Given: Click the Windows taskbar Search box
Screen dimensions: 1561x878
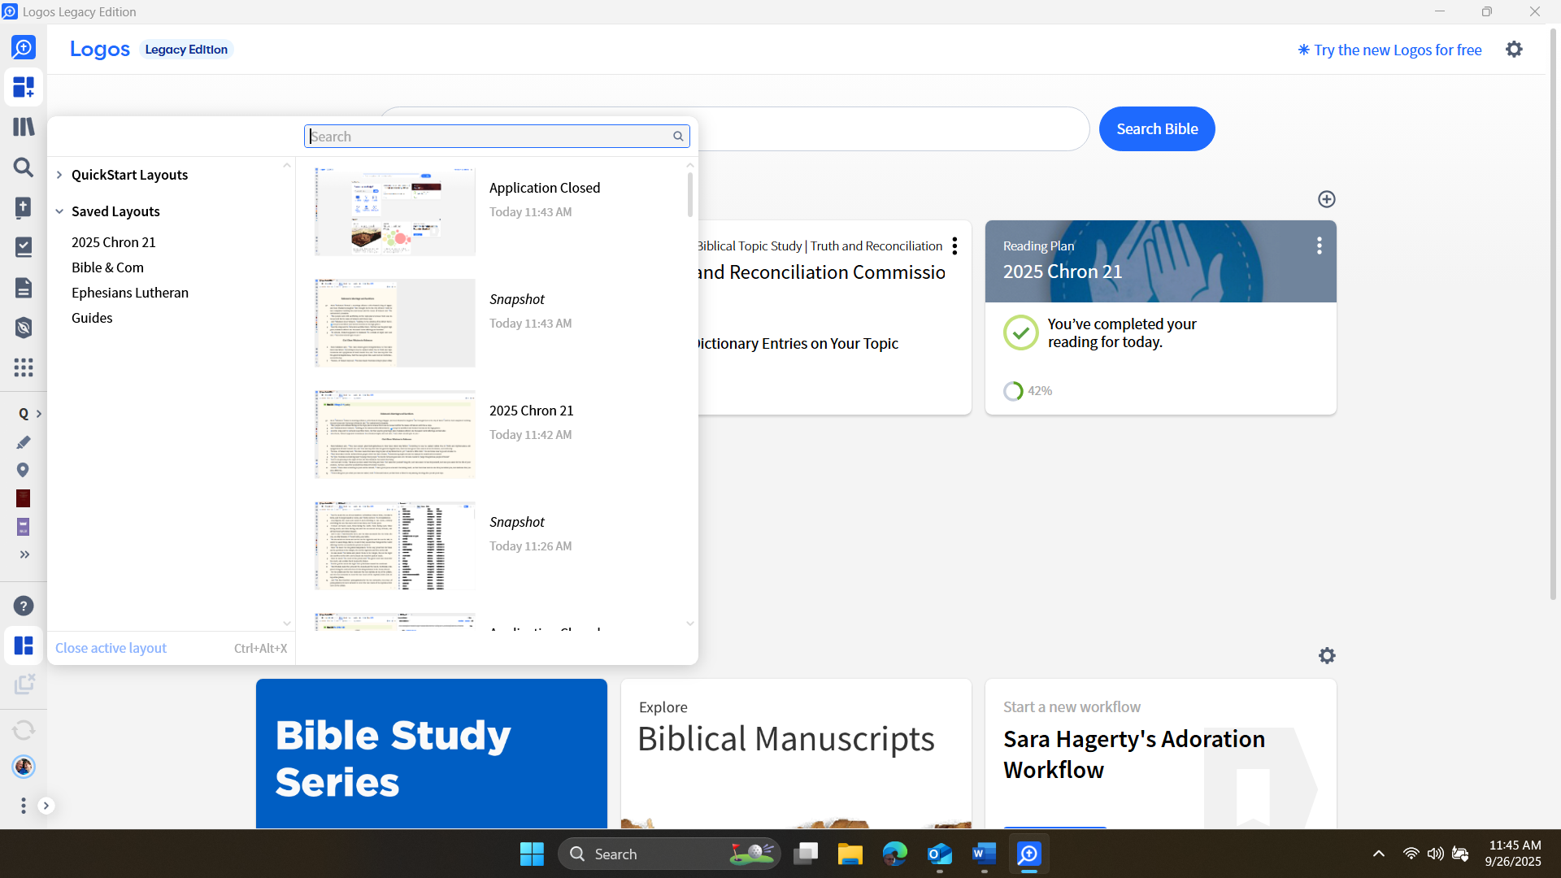Looking at the screenshot, I should coord(669,854).
